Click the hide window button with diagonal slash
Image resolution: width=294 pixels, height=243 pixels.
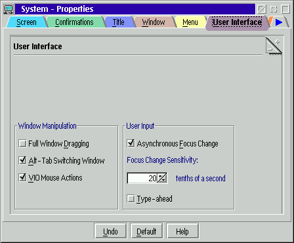point(262,9)
